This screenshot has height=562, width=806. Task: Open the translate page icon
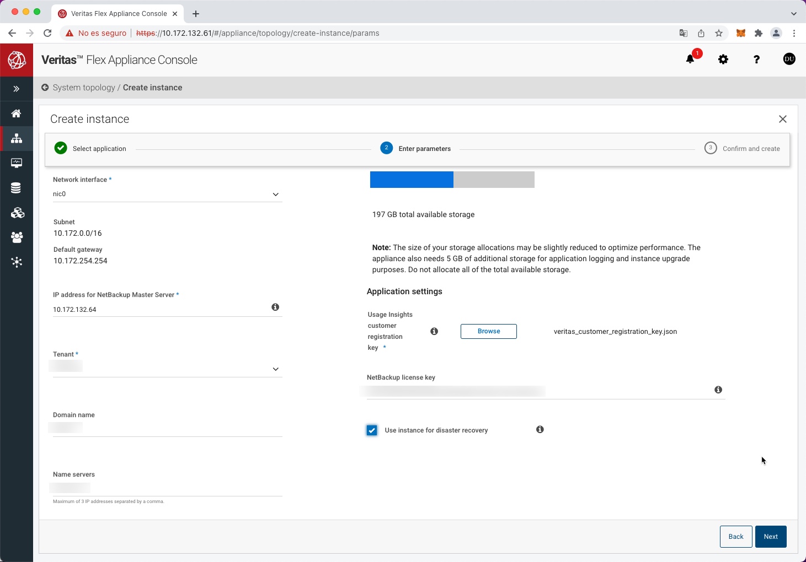click(x=684, y=33)
